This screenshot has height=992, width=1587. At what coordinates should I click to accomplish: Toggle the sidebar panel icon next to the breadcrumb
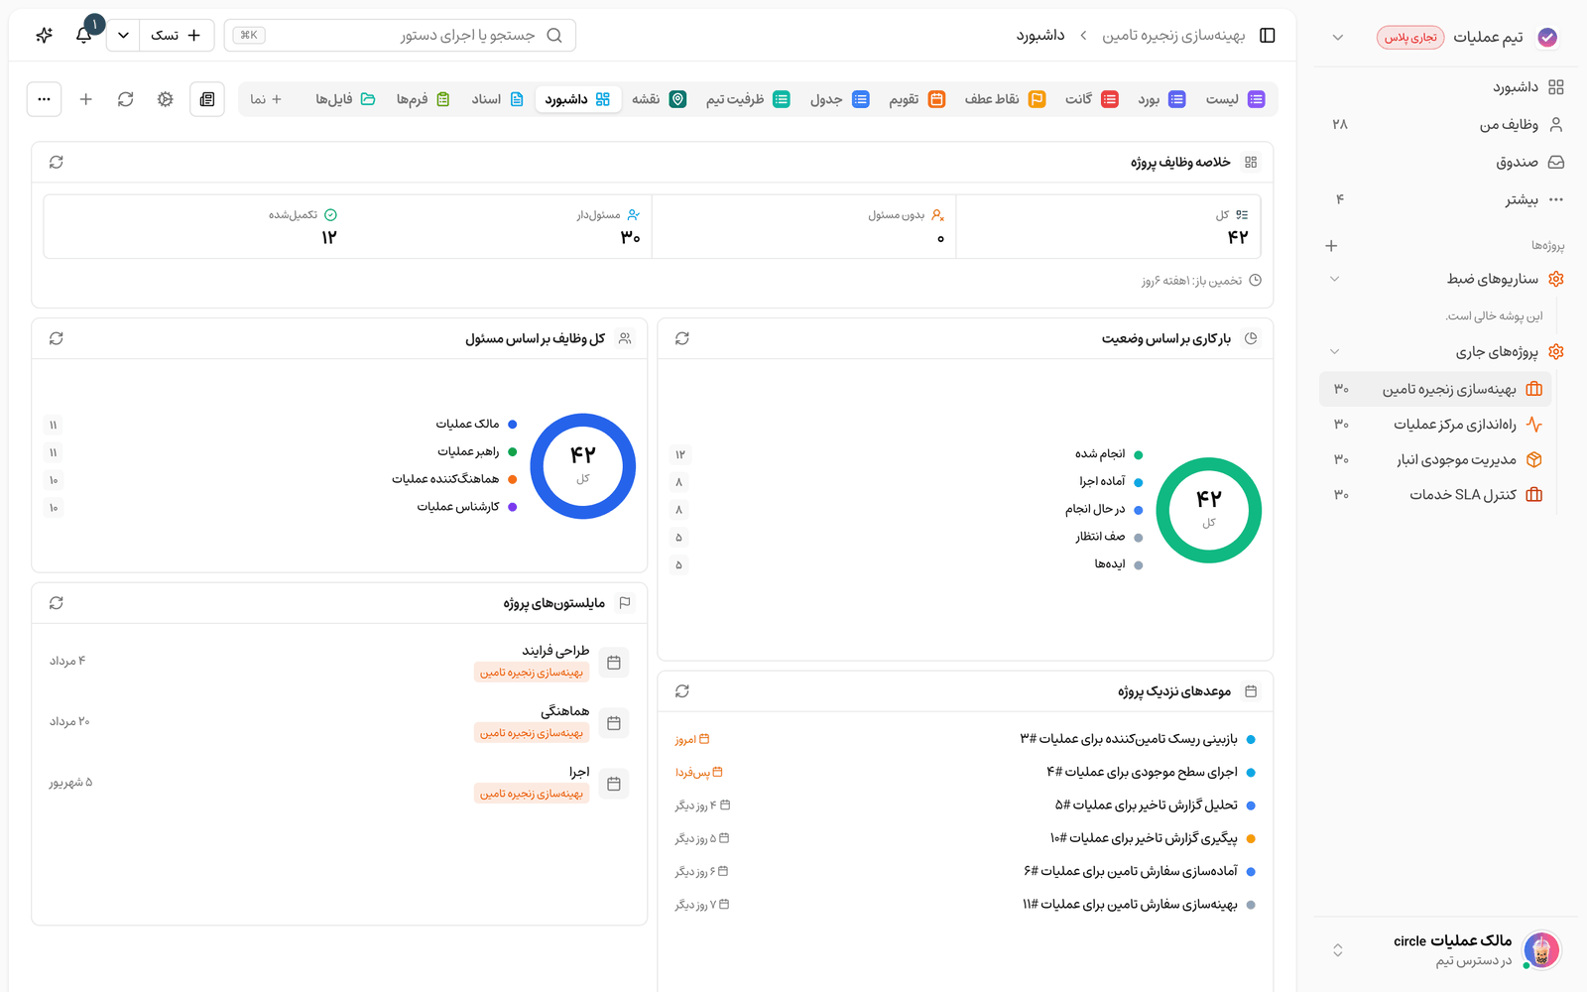1267,35
